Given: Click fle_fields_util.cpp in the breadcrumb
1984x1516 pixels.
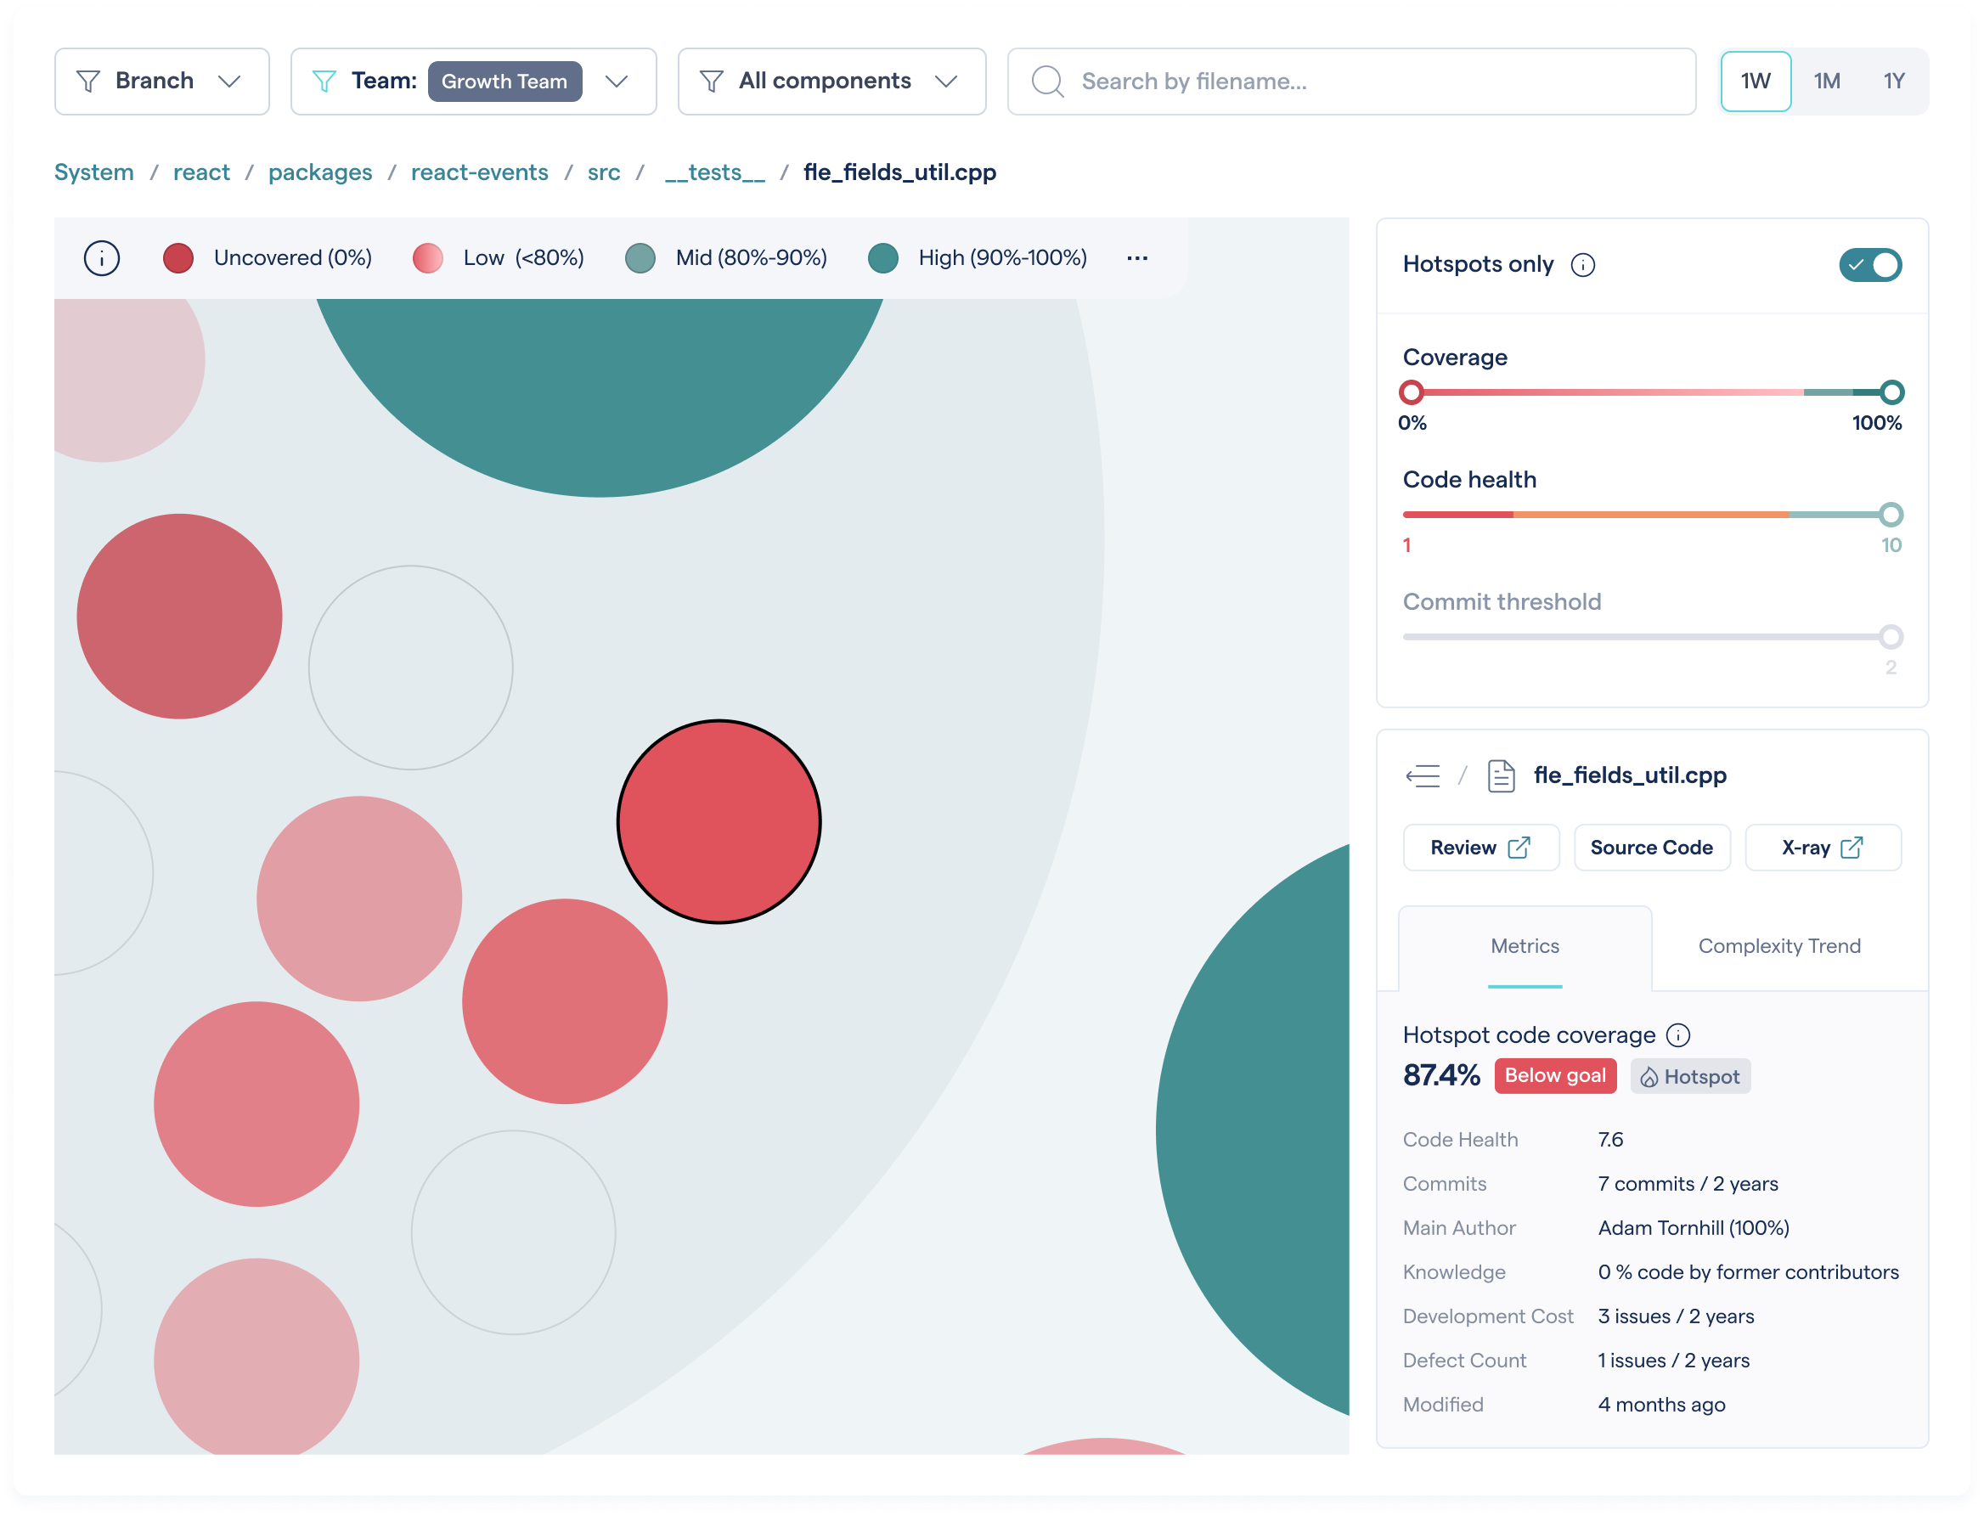Looking at the screenshot, I should 899,172.
